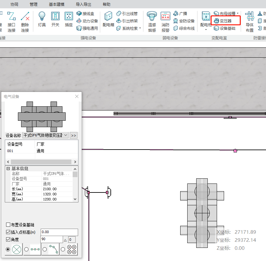
Task: Click the horizontal scrollbar under device model list
Action: click(41, 162)
